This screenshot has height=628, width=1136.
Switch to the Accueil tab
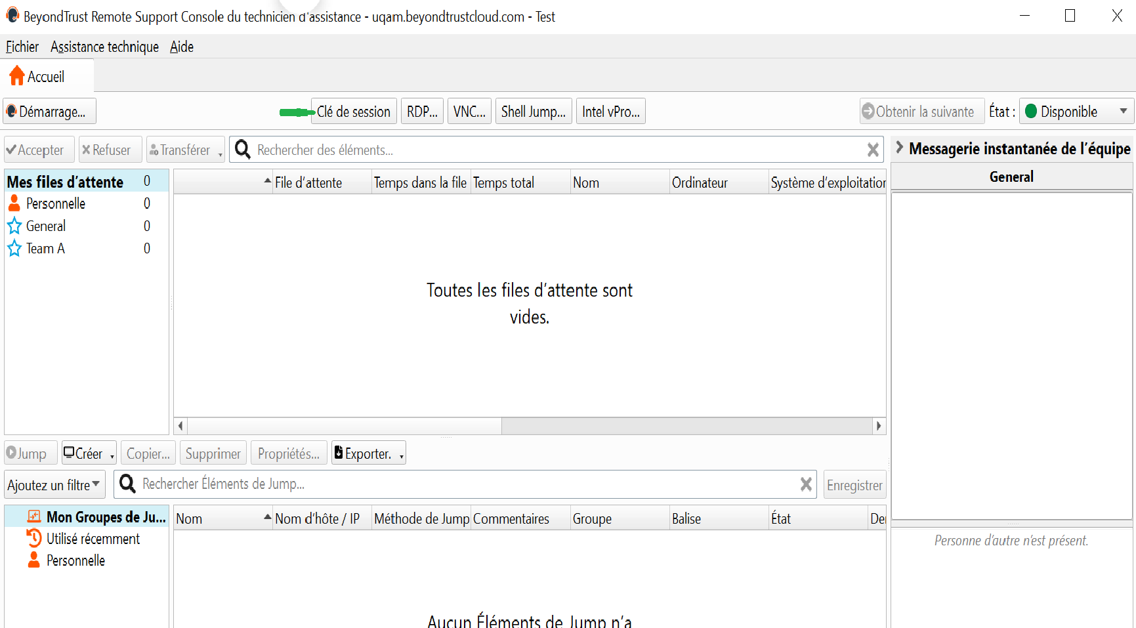(x=46, y=77)
